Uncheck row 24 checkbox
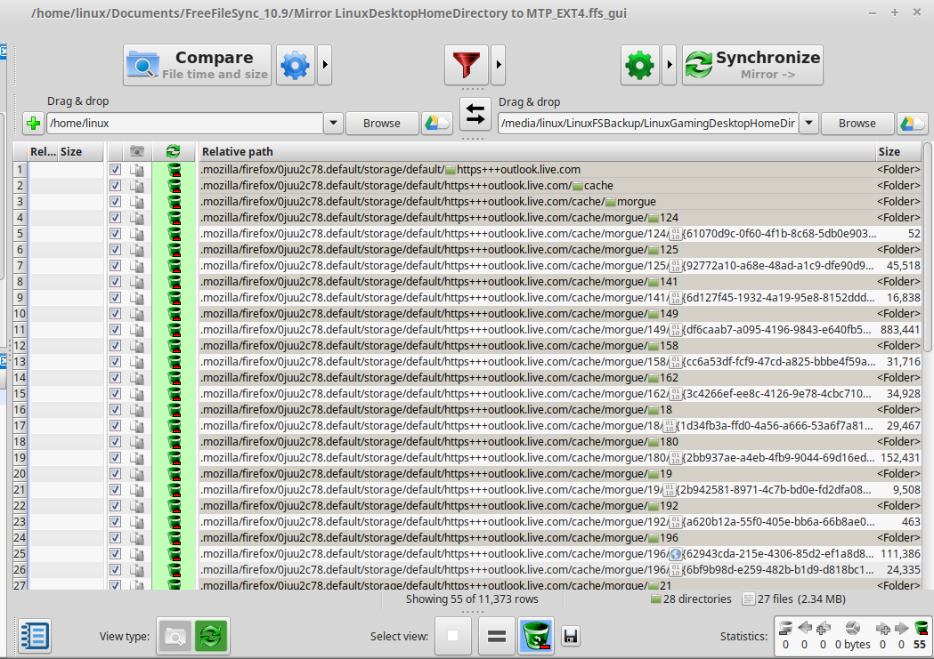The width and height of the screenshot is (934, 659). (115, 538)
